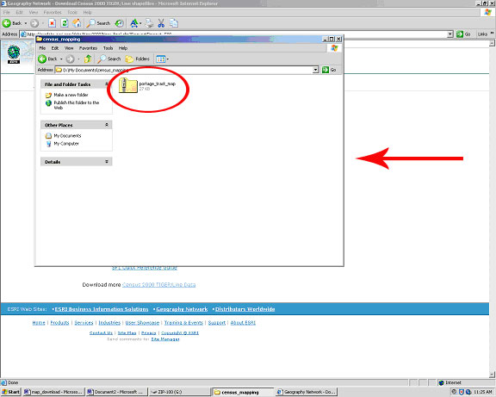
Task: Open Favorites menu in census_mapping window
Action: point(88,48)
